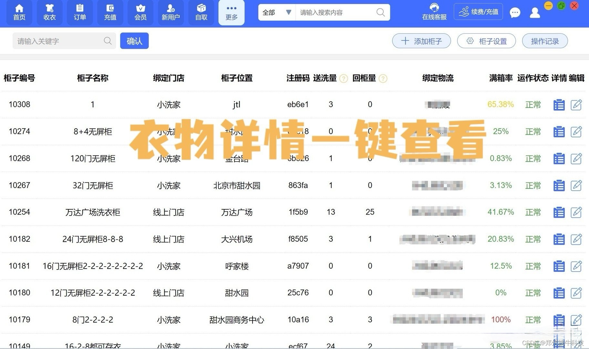
Task: Click the 回柜量 help question icon
Action: coord(383,79)
